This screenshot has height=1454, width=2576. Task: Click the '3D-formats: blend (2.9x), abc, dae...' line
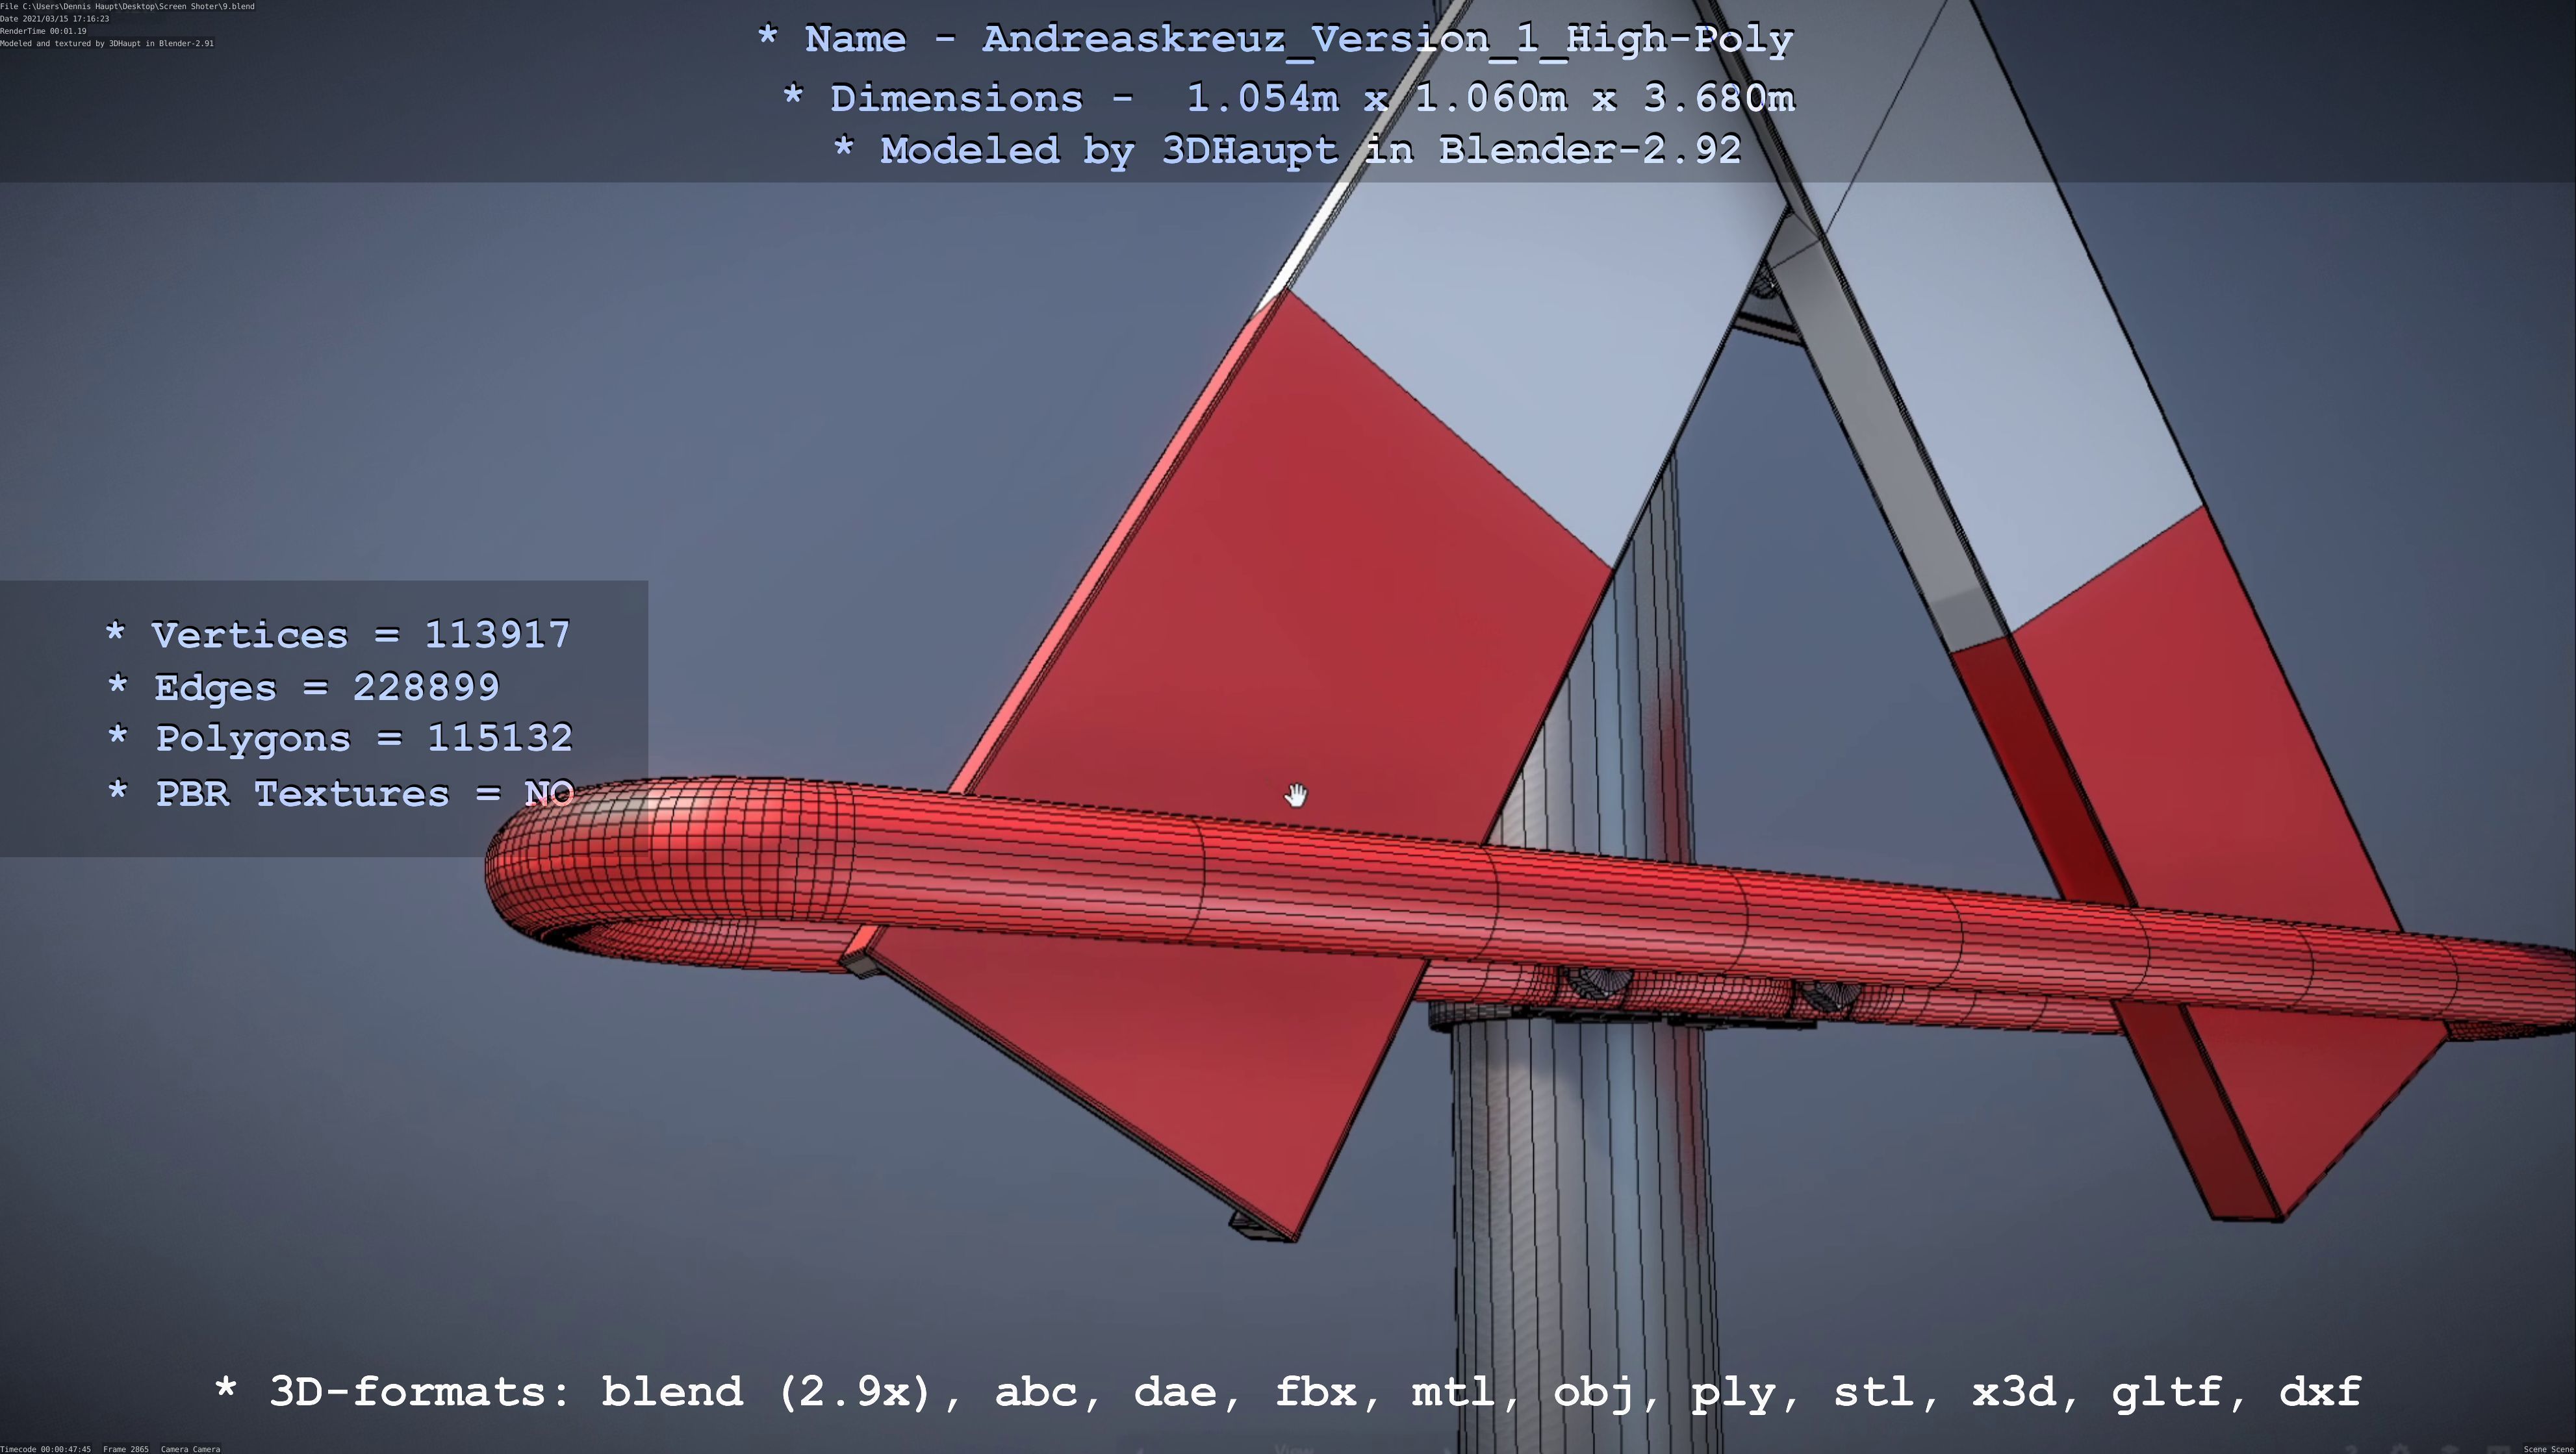pos(1288,1392)
